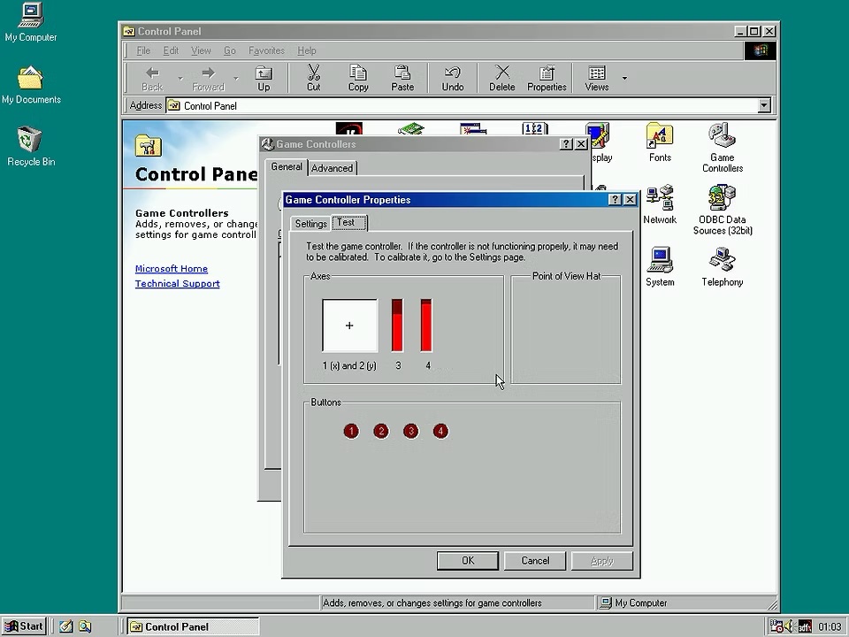The height and width of the screenshot is (637, 849).
Task: Open the Edit menu
Action: pyautogui.click(x=171, y=50)
